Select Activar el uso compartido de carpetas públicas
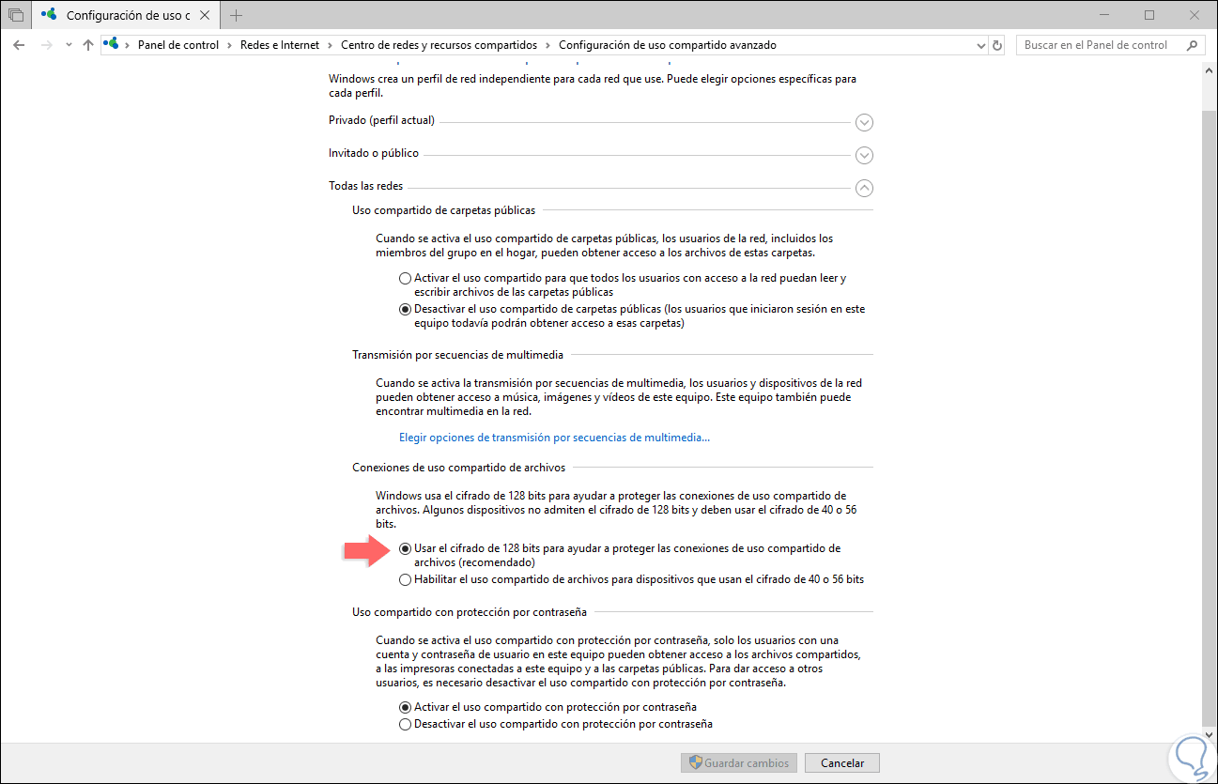This screenshot has height=784, width=1218. [405, 279]
